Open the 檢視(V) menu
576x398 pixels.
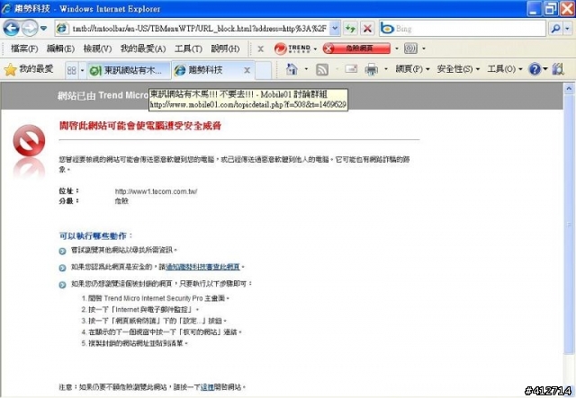pyautogui.click(x=98, y=49)
